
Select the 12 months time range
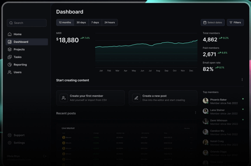pyautogui.click(x=65, y=22)
